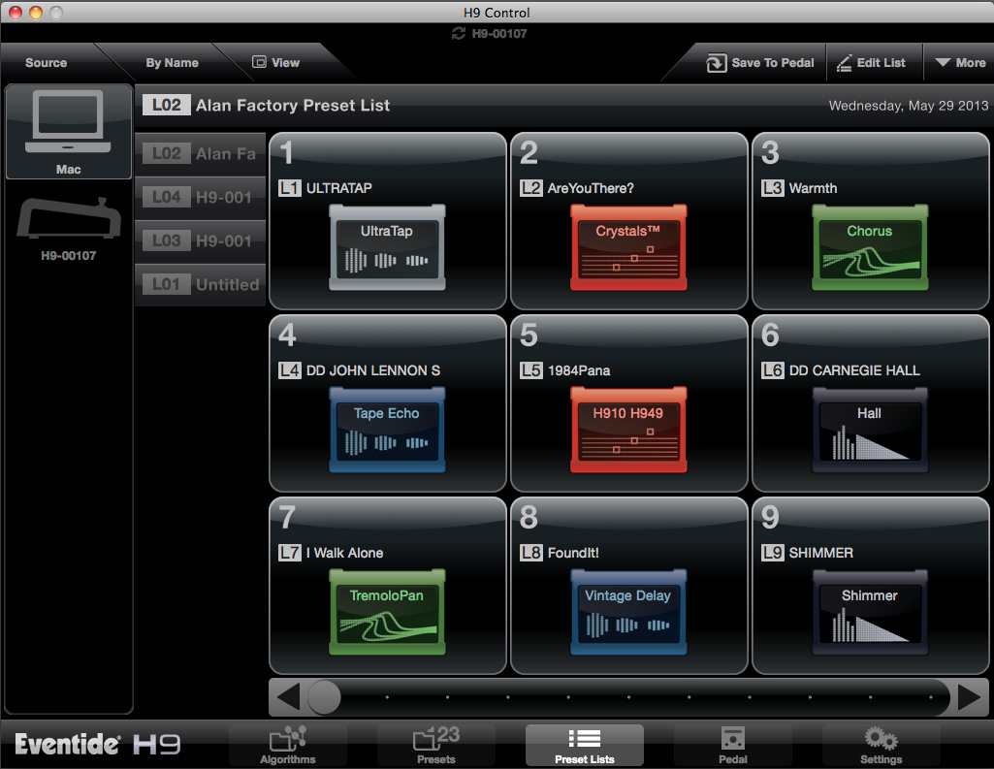Screen dimensions: 994x769
Task: Select L03 H9-001 preset list
Action: tap(201, 240)
